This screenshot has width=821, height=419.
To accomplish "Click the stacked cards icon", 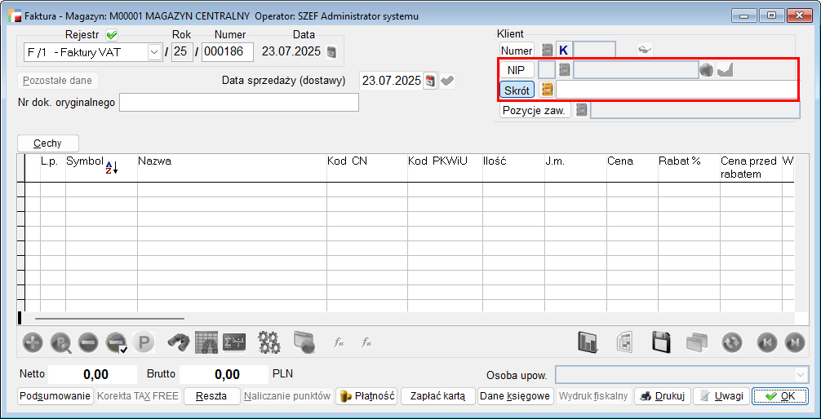I will 697,343.
